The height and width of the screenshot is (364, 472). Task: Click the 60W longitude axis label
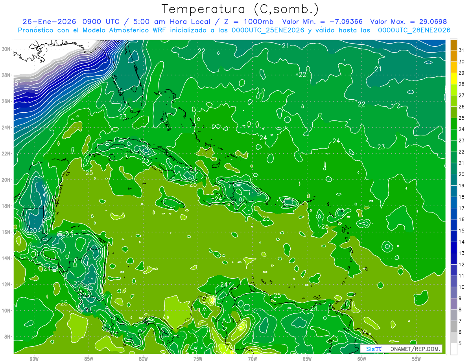(362, 359)
